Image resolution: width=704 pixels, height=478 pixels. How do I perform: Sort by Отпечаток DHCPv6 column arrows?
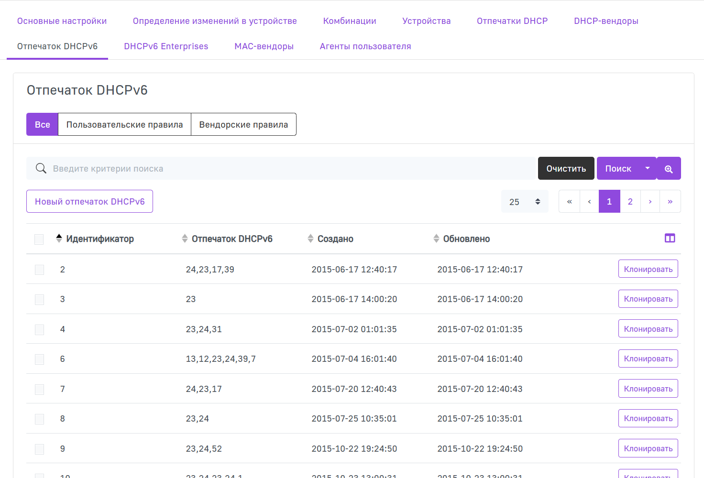(x=185, y=239)
